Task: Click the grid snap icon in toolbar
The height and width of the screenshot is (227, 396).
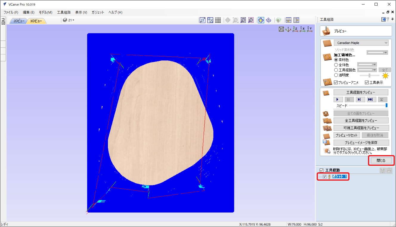Action: (218, 20)
